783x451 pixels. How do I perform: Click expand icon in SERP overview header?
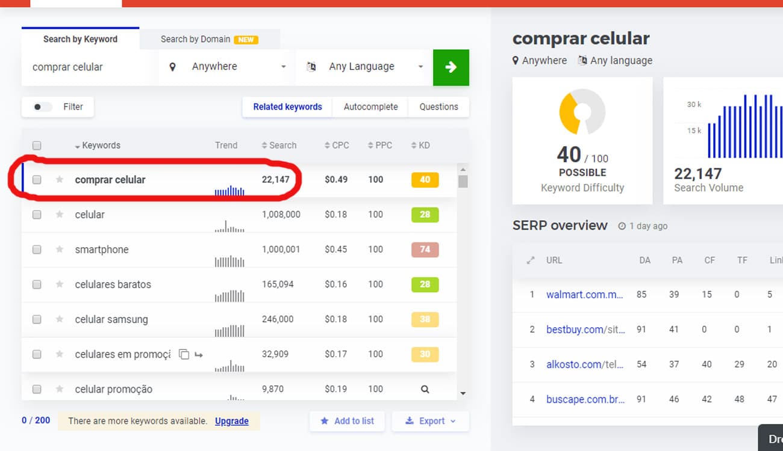tap(531, 260)
